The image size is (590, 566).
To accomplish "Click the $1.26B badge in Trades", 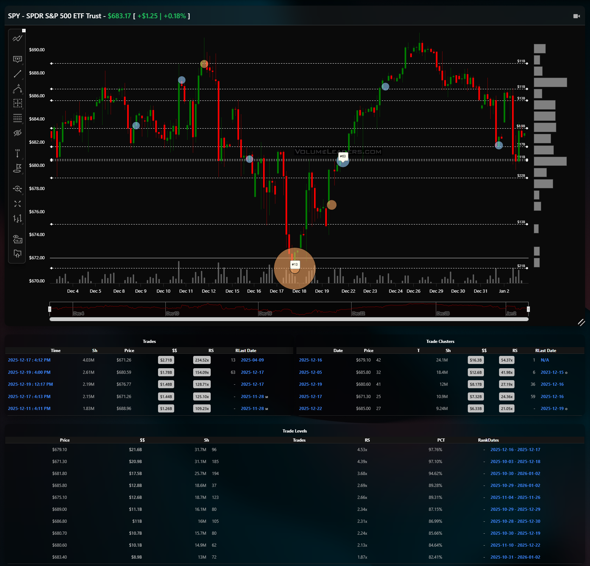I will [x=166, y=409].
